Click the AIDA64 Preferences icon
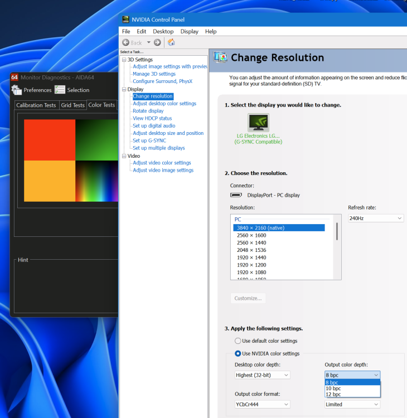This screenshot has height=418, width=407. [x=17, y=90]
